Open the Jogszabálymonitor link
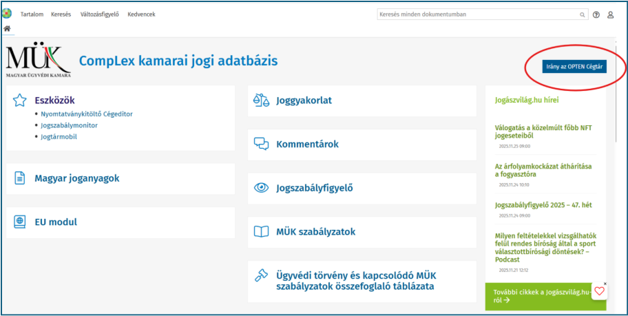628x316 pixels. (x=69, y=125)
